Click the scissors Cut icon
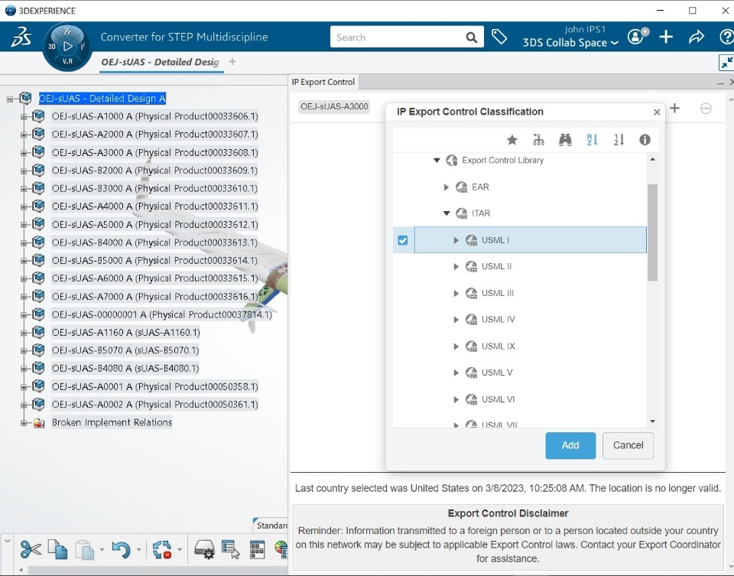This screenshot has width=734, height=576. pyautogui.click(x=31, y=549)
